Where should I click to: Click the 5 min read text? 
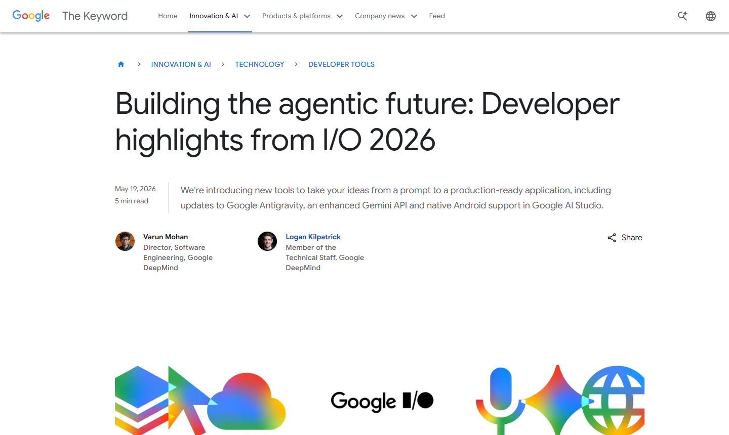132,201
